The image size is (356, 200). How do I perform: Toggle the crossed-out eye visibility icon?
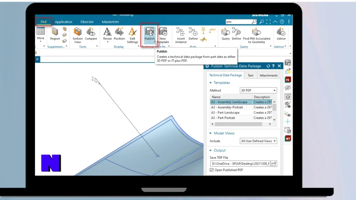point(288,88)
